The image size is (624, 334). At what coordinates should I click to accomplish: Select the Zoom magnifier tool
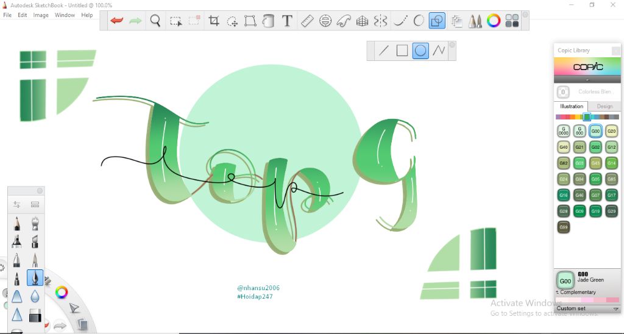point(155,21)
